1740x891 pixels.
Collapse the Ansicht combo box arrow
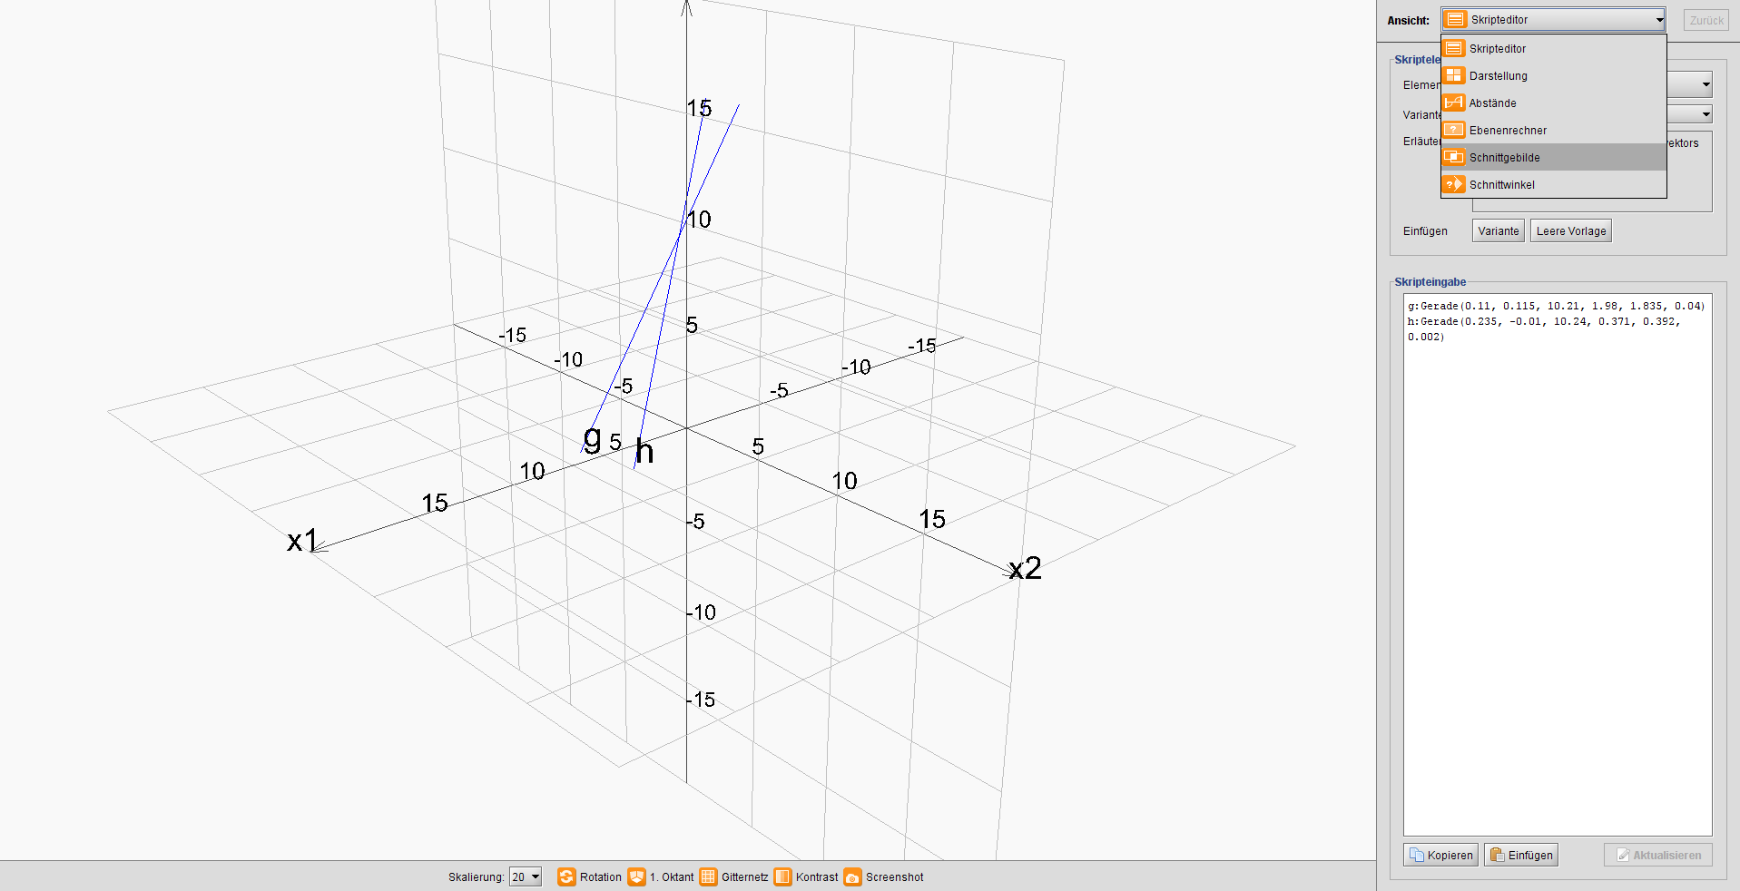click(1658, 20)
